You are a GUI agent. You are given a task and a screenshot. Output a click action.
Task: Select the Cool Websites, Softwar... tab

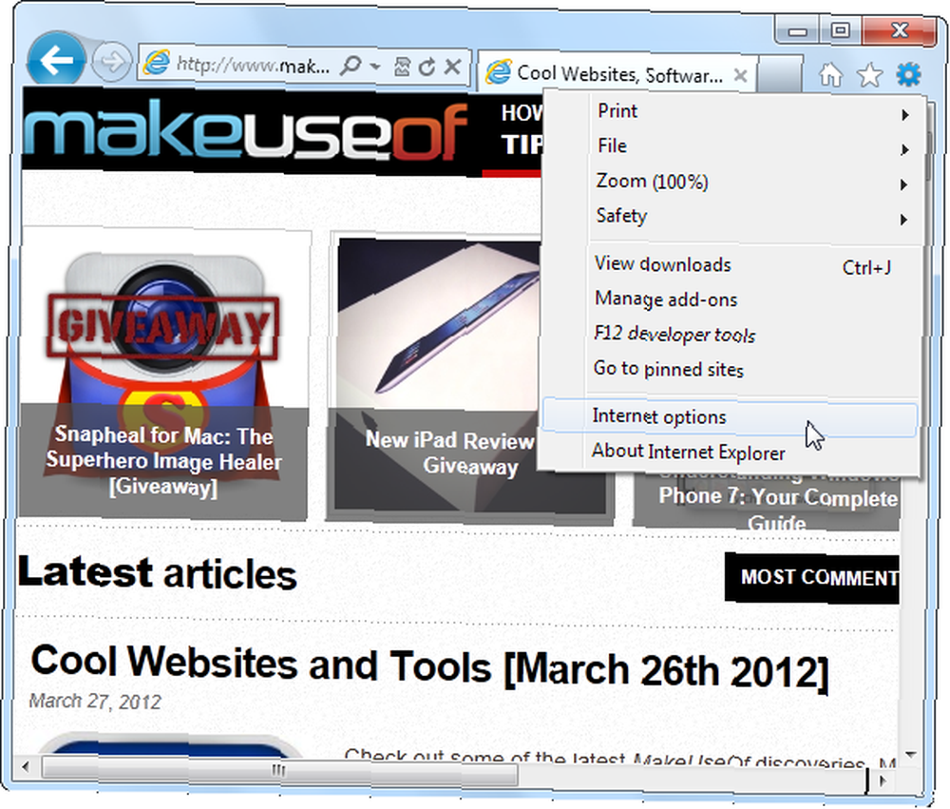(x=617, y=74)
